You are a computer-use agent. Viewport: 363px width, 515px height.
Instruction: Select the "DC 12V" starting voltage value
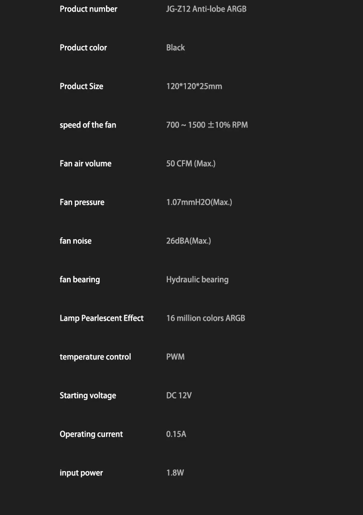click(x=179, y=396)
